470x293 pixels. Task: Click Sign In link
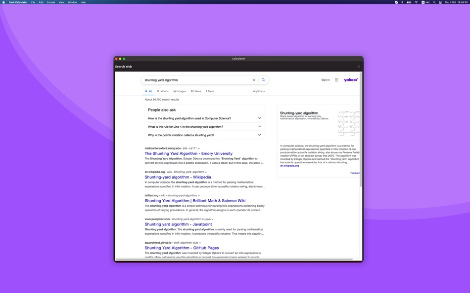click(x=325, y=80)
